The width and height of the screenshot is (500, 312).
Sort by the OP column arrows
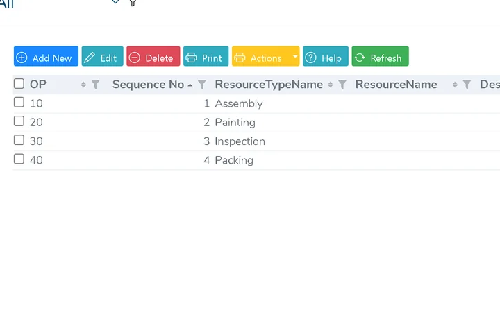tap(83, 85)
